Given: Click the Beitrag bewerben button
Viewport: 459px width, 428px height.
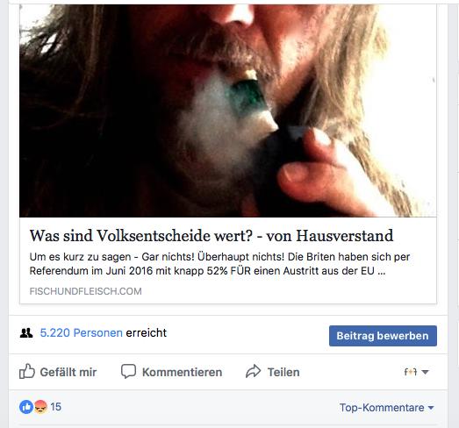Looking at the screenshot, I should click(383, 336).
